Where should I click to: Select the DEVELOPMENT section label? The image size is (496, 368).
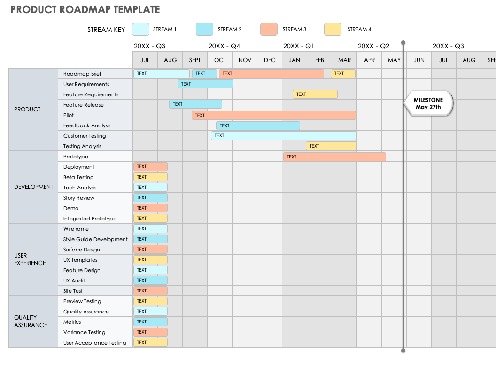33,187
